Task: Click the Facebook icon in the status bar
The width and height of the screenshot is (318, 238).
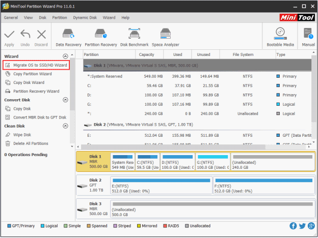Action: (x=293, y=226)
